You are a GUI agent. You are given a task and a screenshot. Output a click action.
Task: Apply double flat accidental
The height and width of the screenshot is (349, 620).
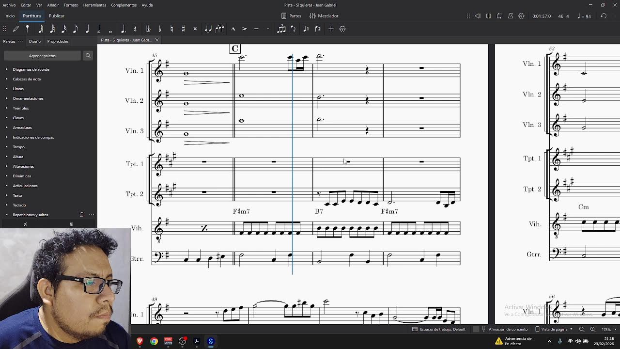click(148, 29)
